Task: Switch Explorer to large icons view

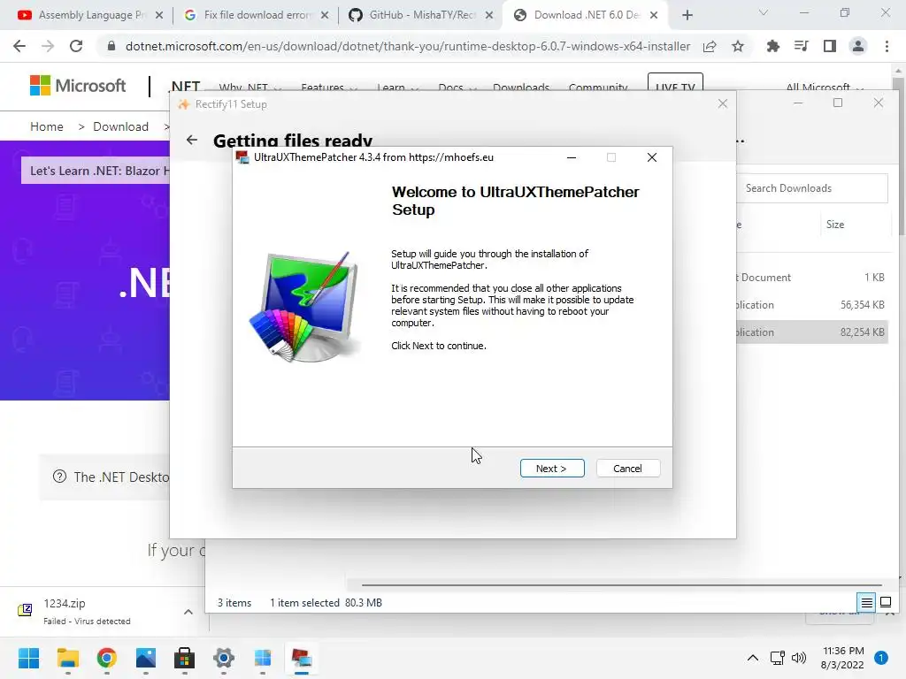Action: [x=885, y=603]
